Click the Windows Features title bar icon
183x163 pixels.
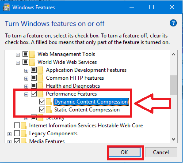(6, 7)
